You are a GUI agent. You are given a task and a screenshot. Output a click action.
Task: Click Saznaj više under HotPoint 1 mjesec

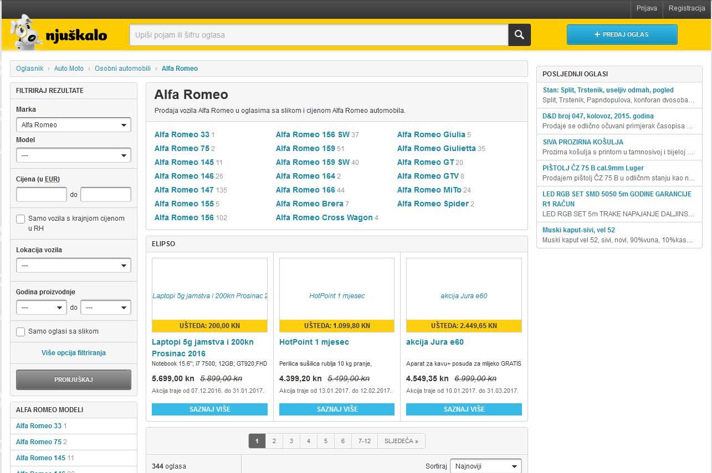[x=337, y=409]
